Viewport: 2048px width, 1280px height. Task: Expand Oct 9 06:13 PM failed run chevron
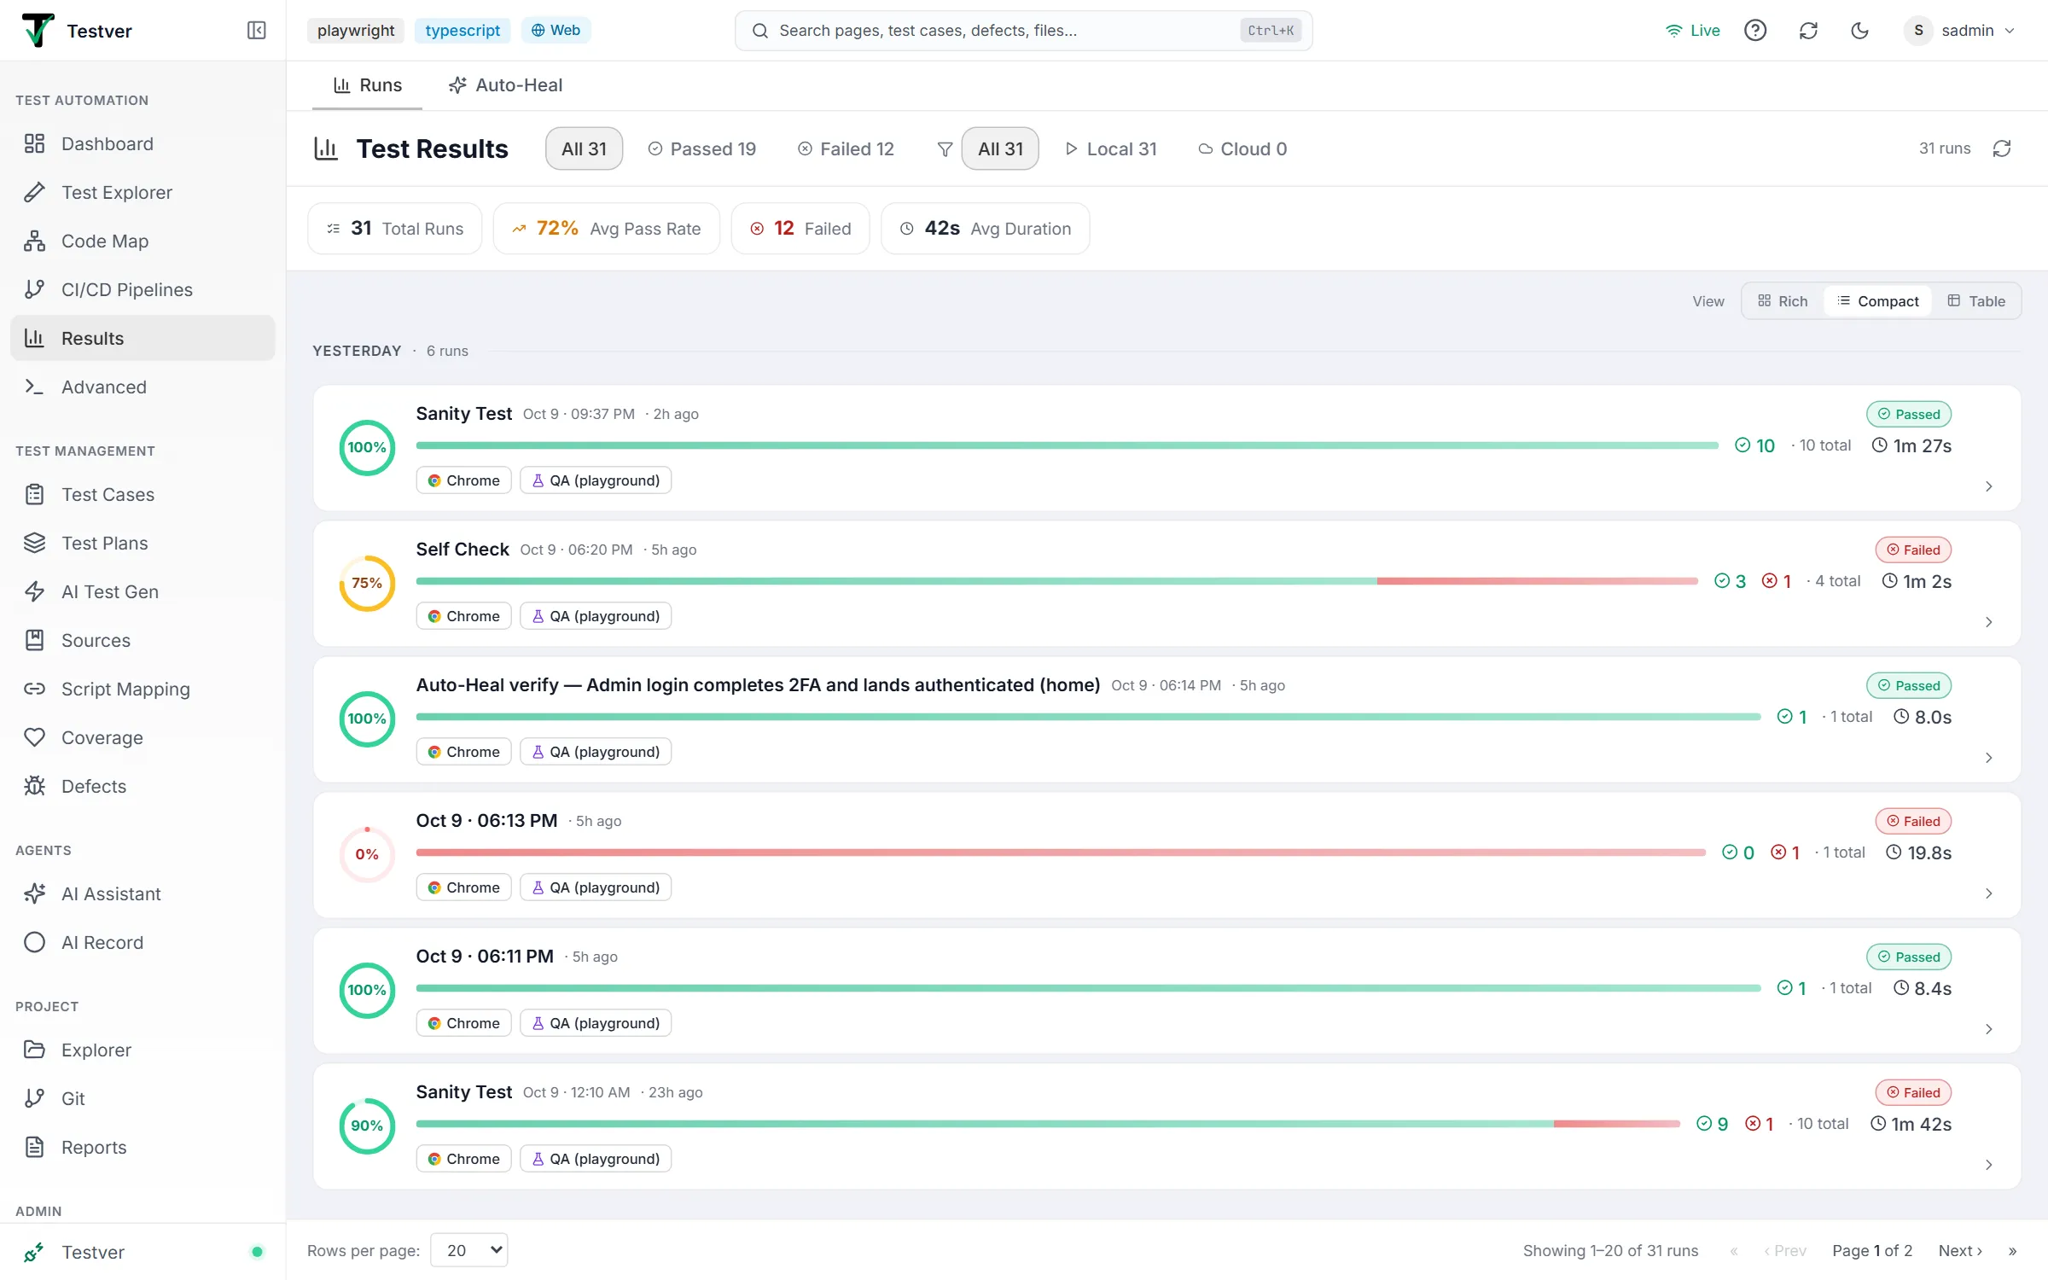click(1989, 893)
